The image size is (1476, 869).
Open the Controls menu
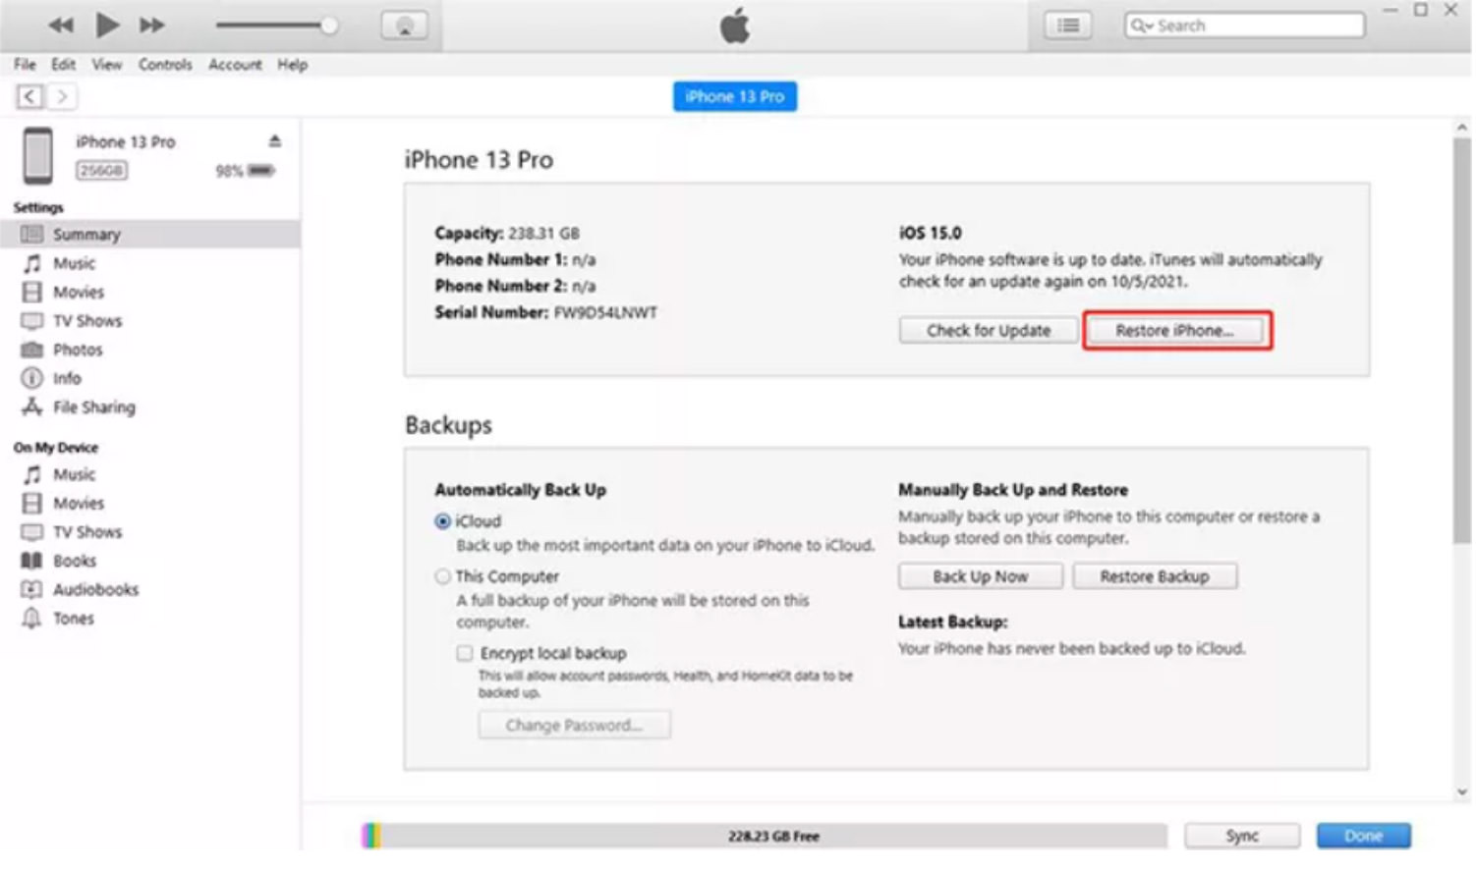[165, 65]
